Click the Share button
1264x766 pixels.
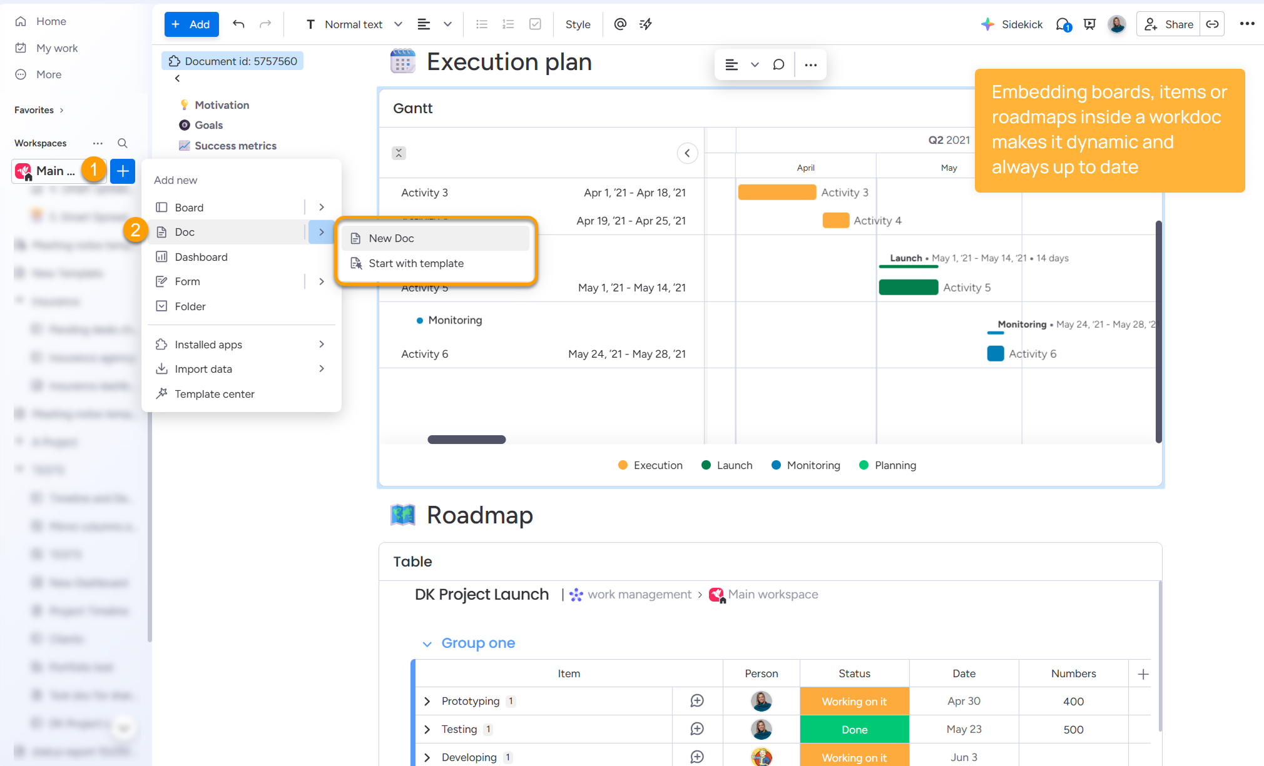[x=1168, y=24]
